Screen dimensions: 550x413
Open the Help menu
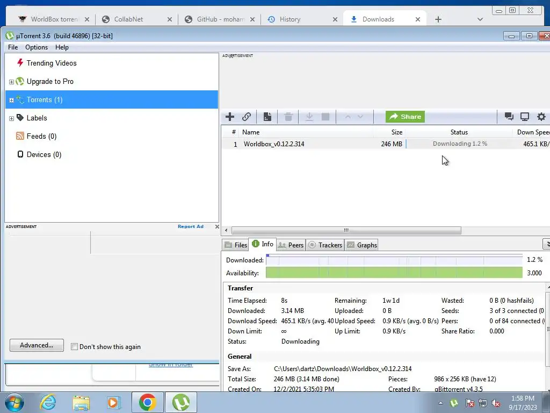pyautogui.click(x=62, y=47)
